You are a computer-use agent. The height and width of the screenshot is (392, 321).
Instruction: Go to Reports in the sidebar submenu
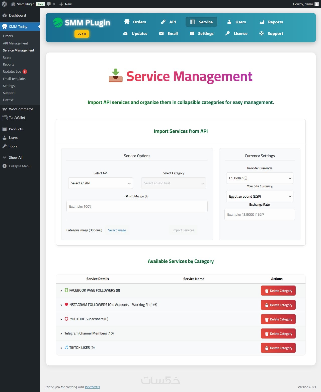point(9,64)
